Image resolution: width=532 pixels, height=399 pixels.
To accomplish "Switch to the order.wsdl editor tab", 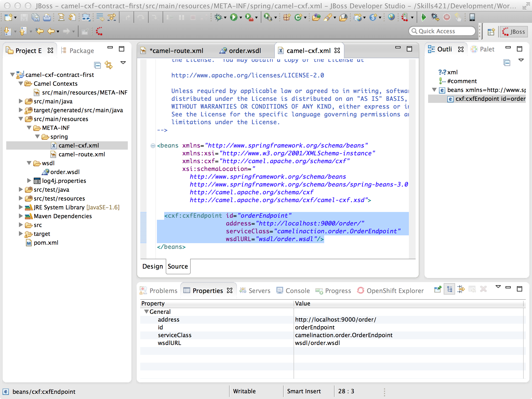I will tap(244, 51).
